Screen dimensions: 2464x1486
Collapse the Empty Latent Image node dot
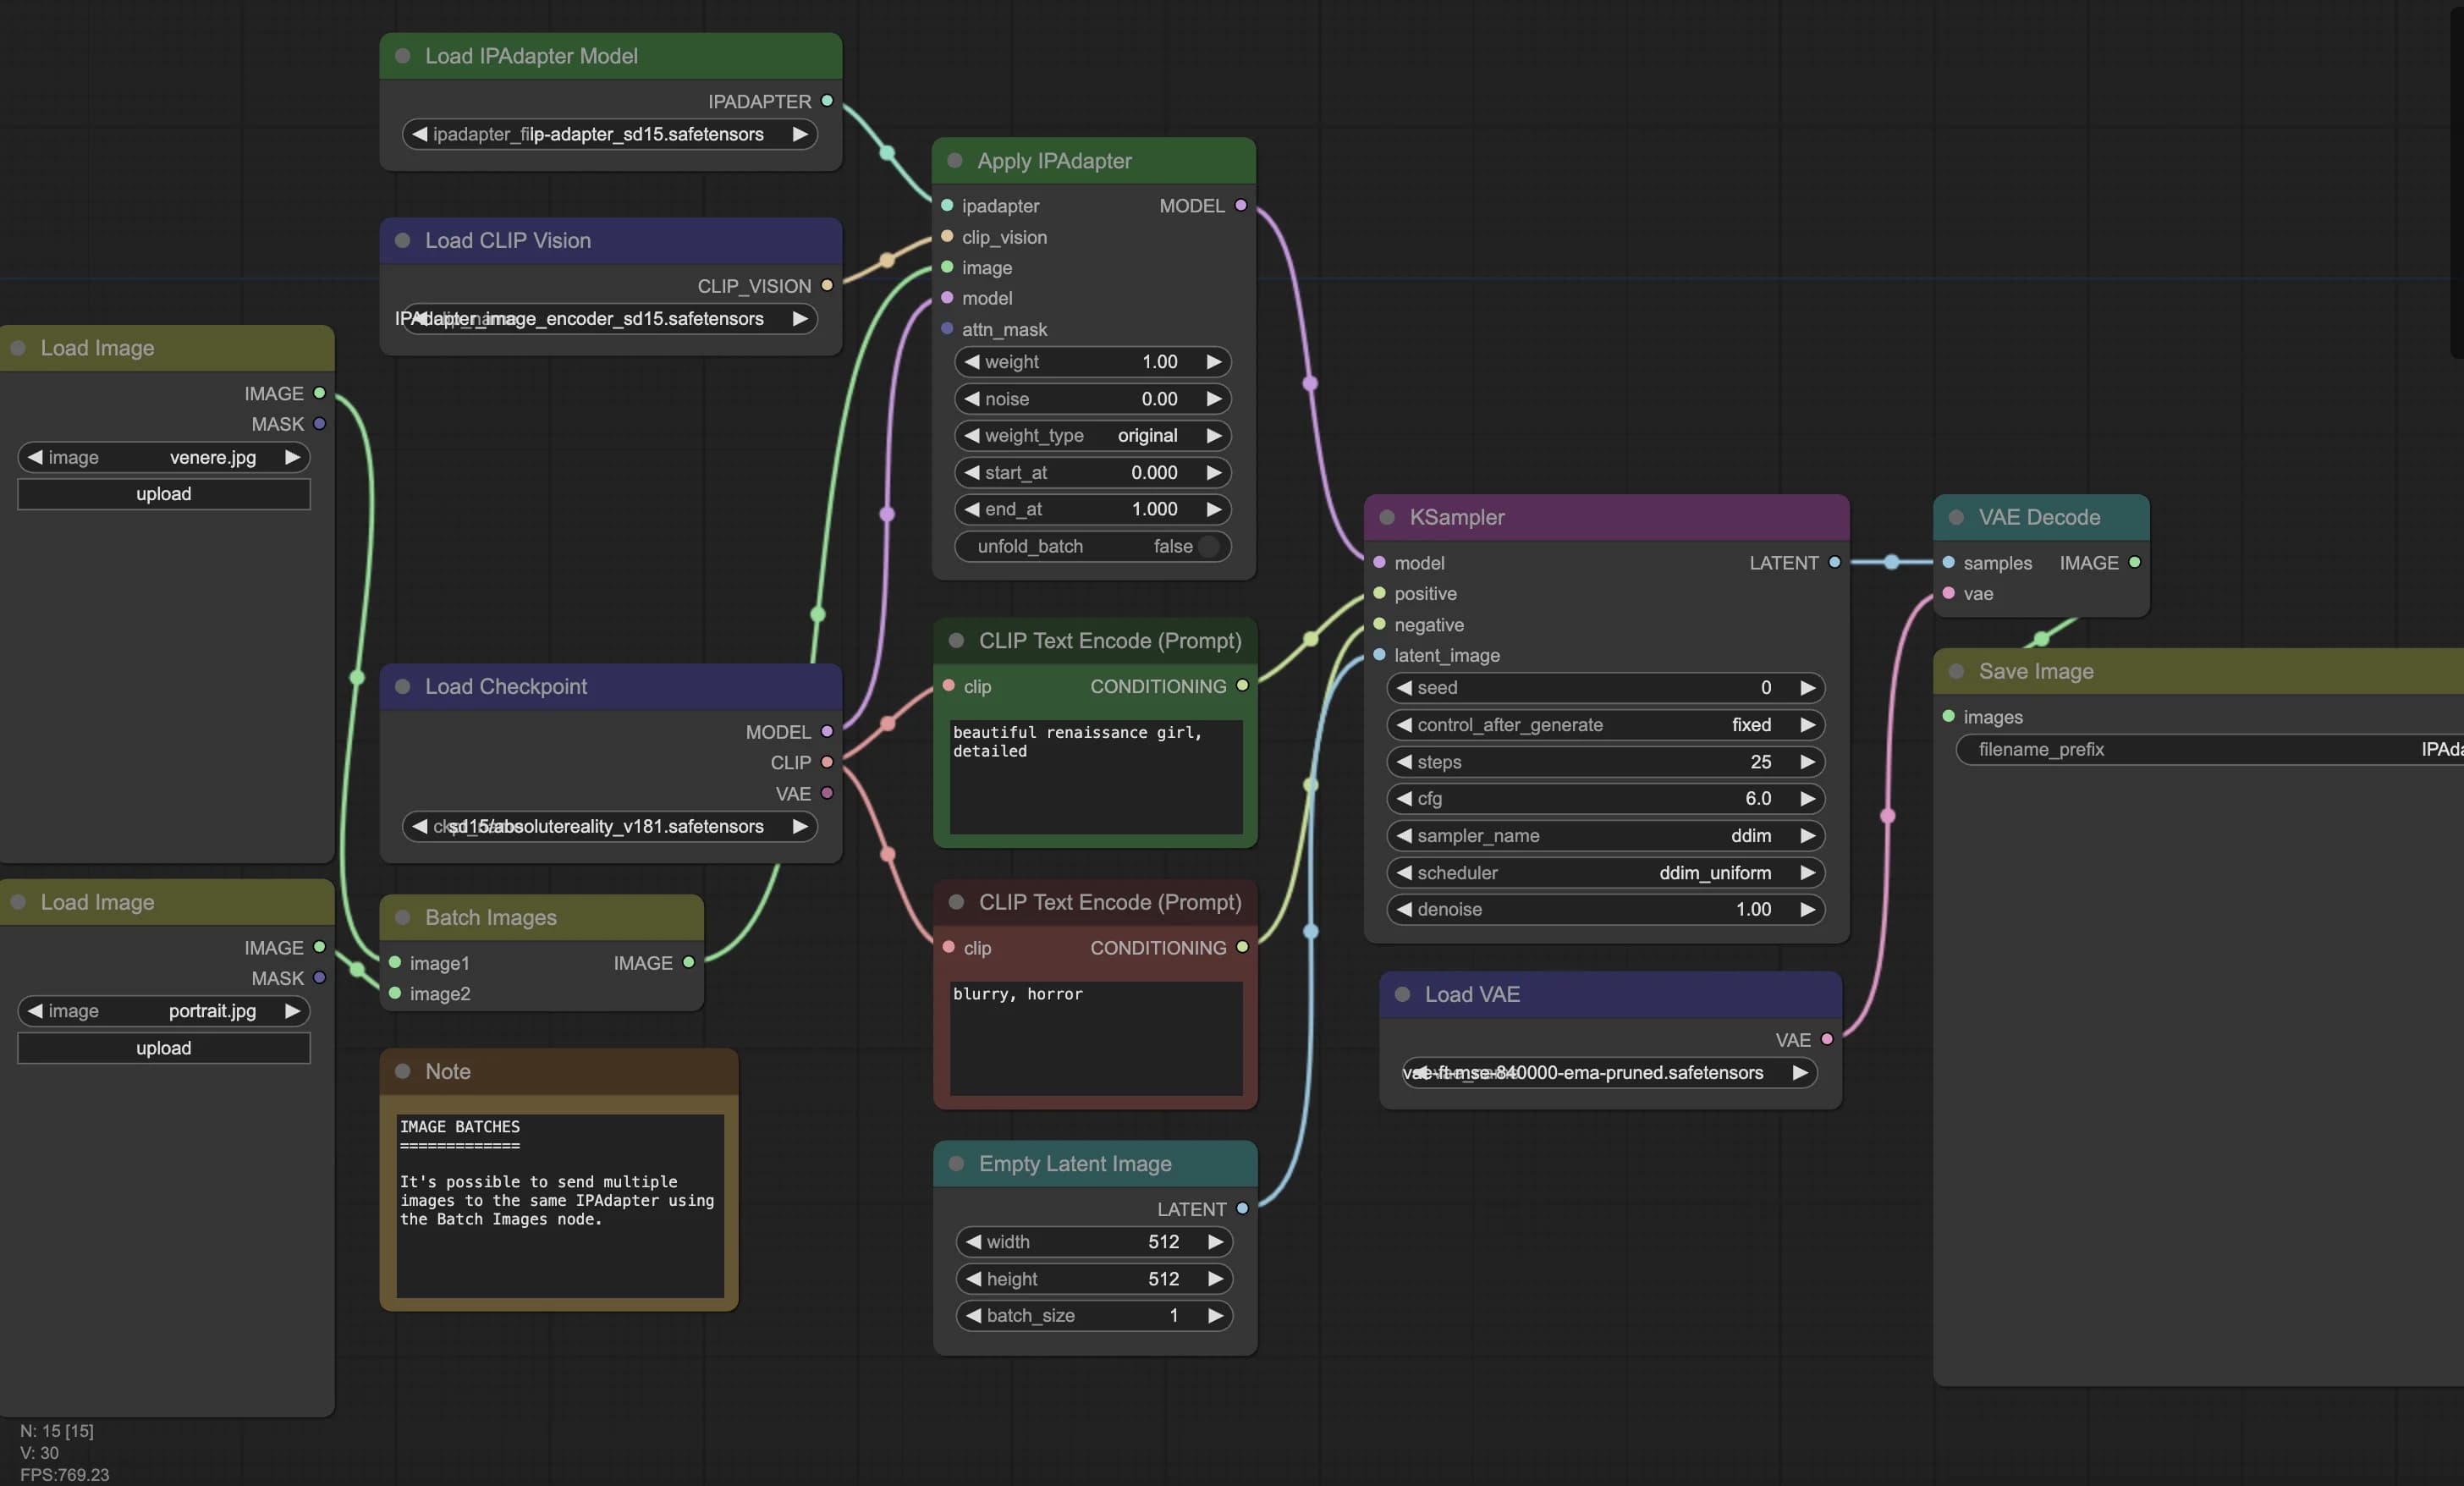pos(956,1163)
